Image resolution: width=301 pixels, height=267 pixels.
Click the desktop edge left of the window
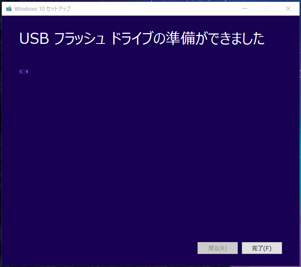click(x=1, y=134)
